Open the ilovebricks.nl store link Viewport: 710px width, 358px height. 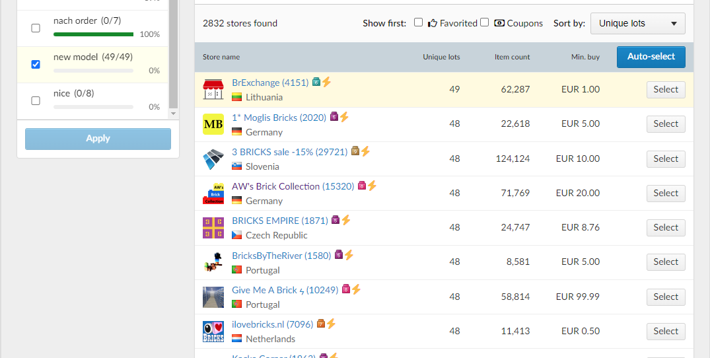click(x=272, y=324)
